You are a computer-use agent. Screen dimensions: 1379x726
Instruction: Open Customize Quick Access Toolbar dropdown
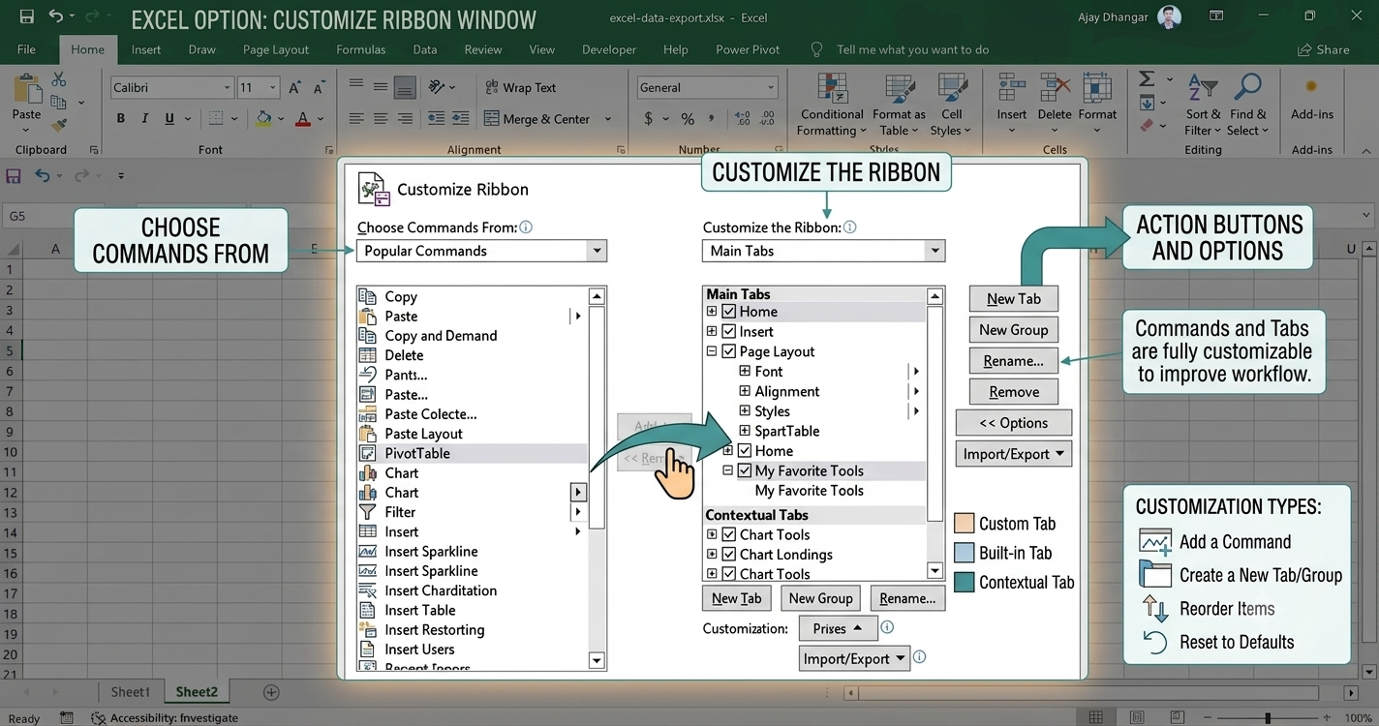tap(121, 176)
